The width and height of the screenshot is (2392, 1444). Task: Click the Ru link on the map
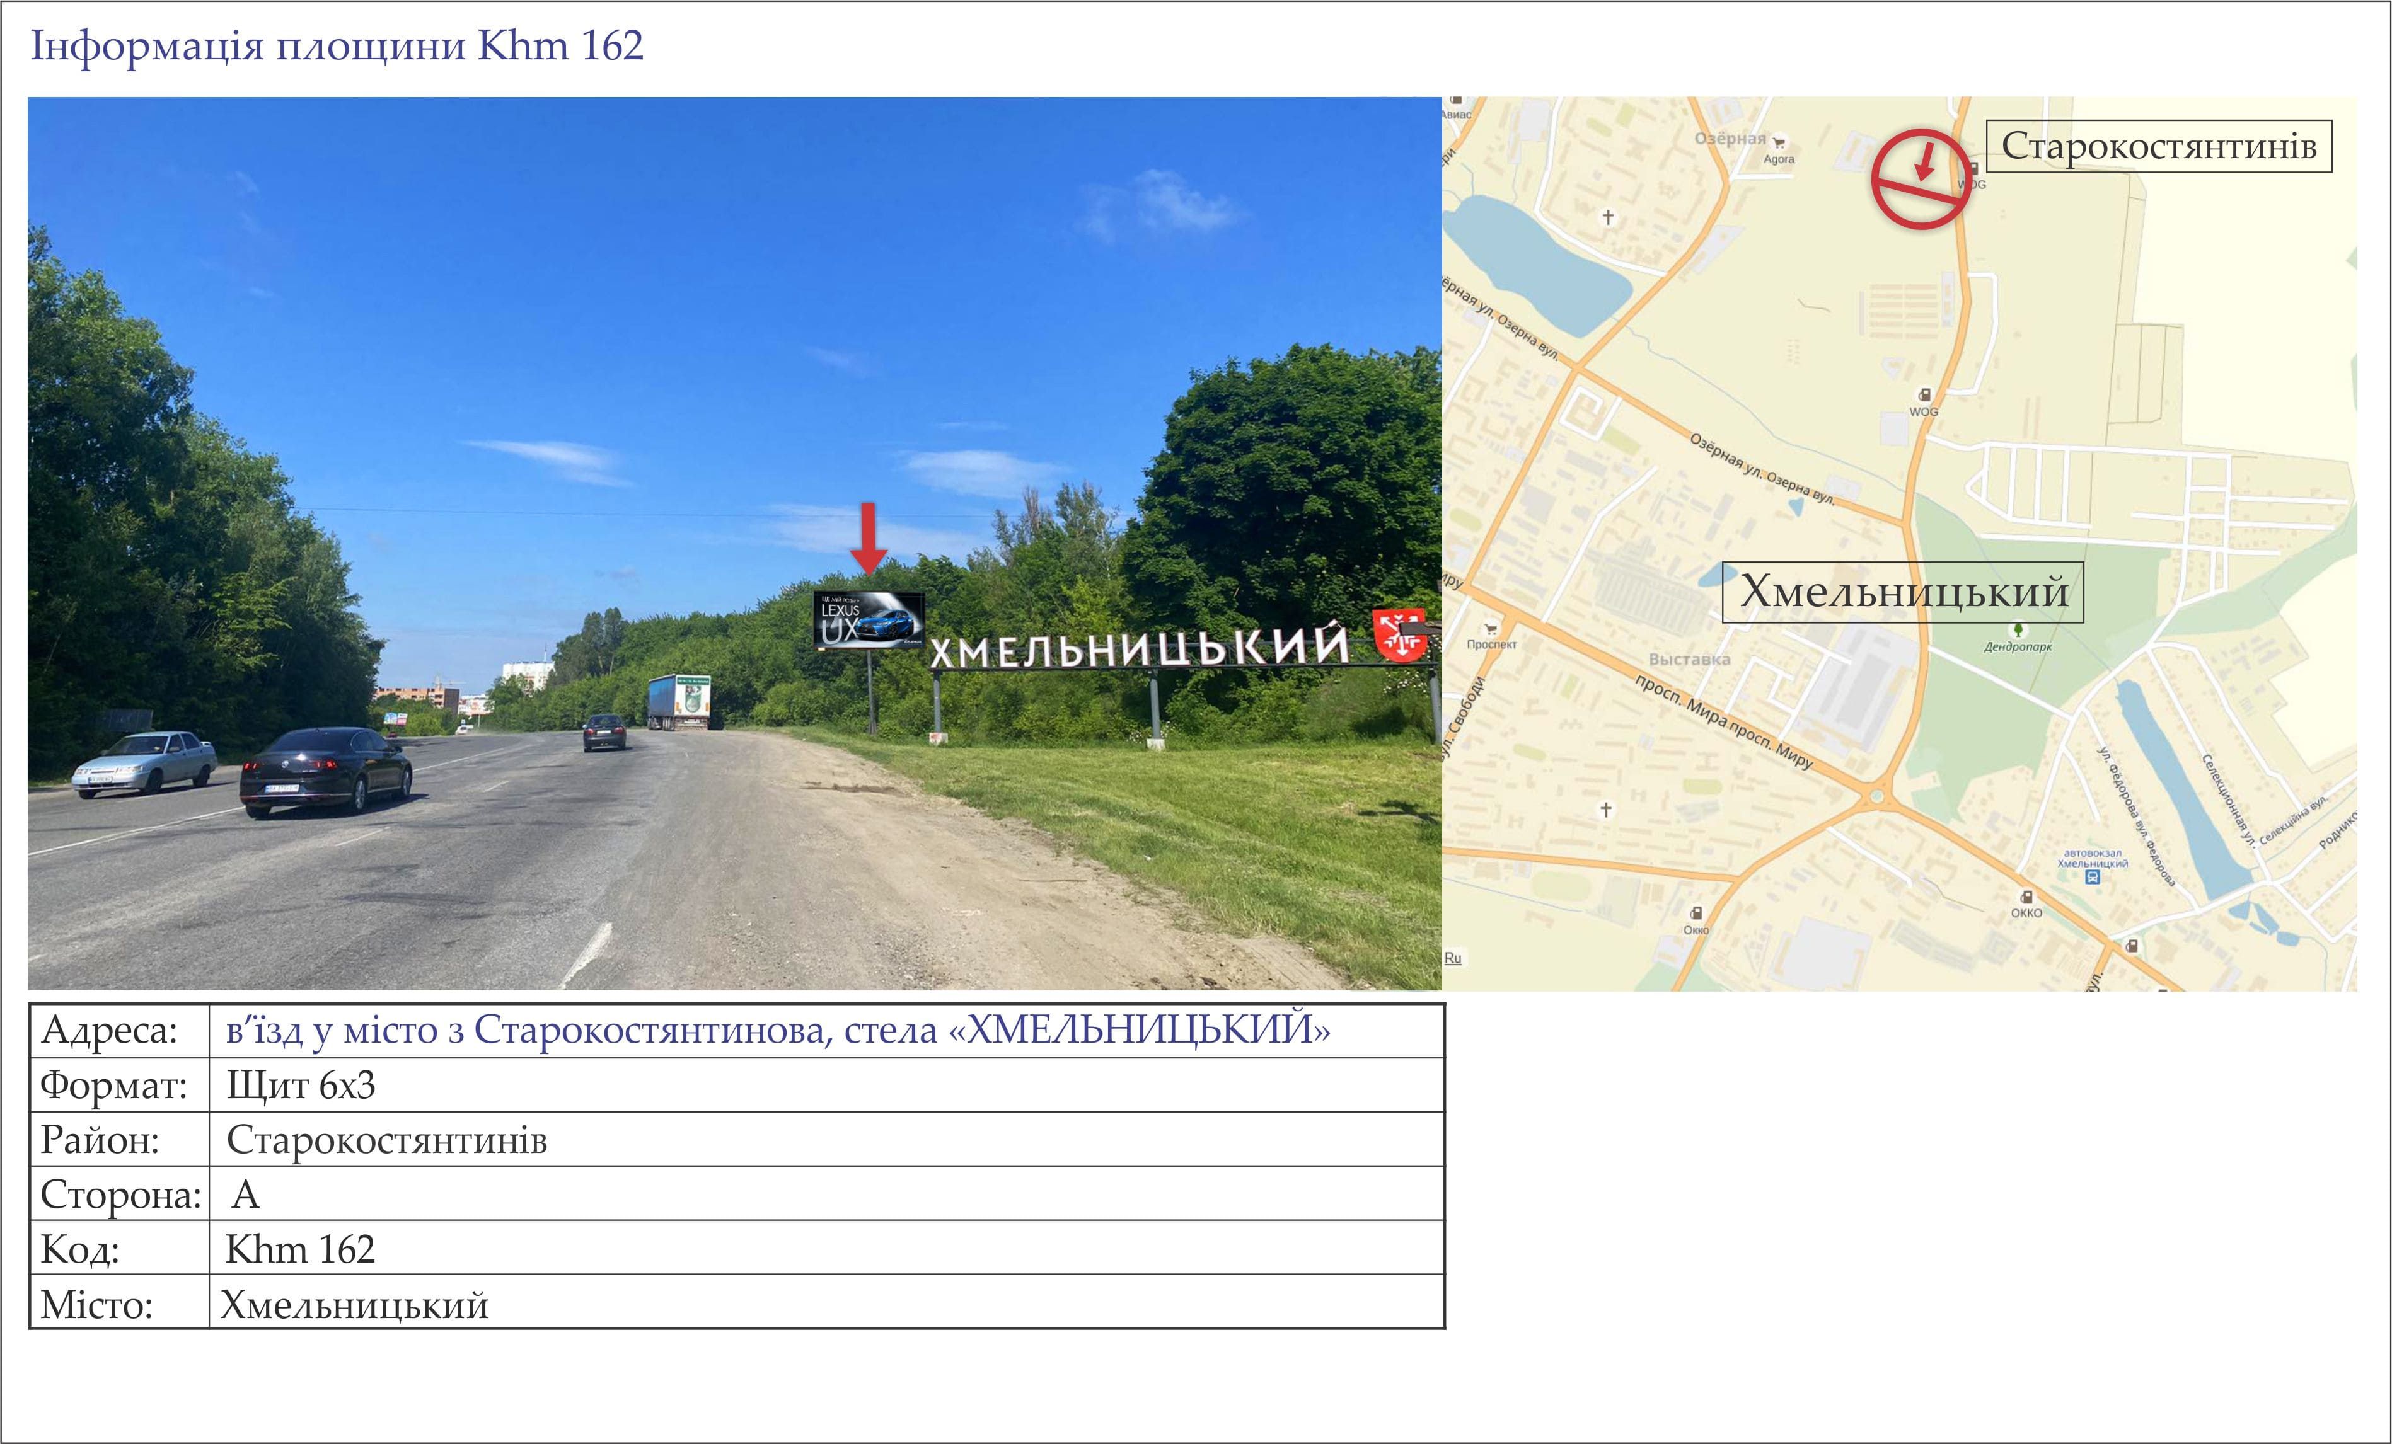pos(1452,958)
